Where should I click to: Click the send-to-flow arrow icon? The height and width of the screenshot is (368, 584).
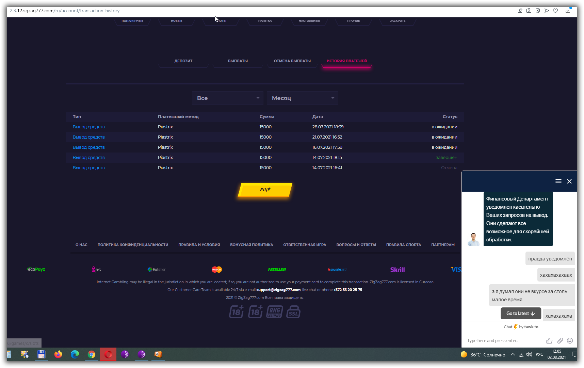547,11
